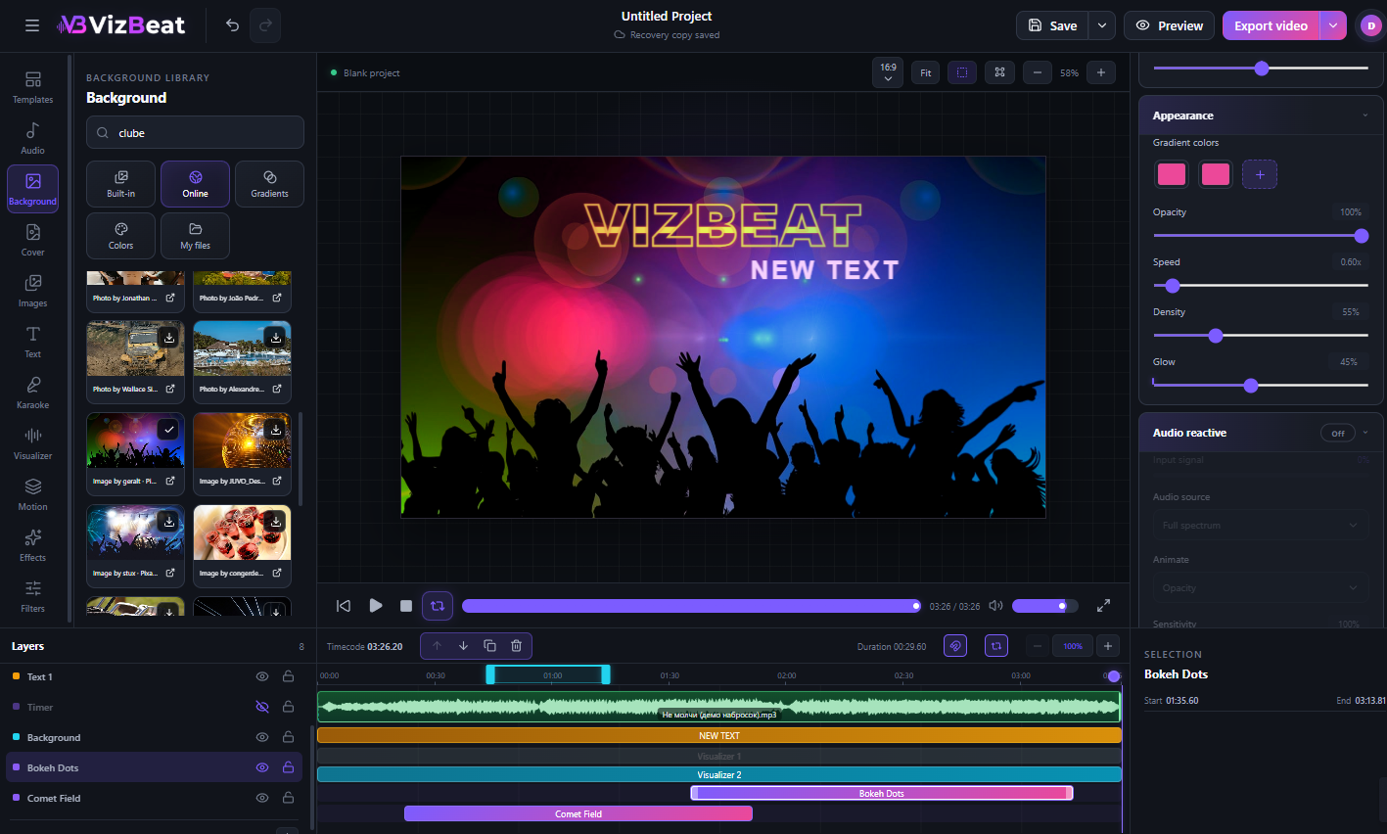
Task: Turn on the Audio reactive switch
Action: point(1338,433)
